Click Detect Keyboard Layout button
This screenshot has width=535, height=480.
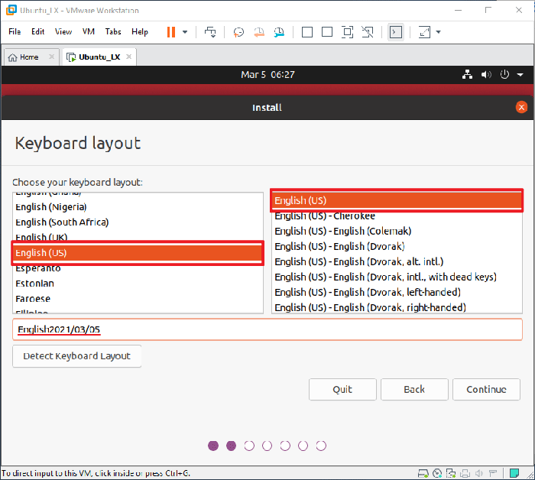click(76, 356)
